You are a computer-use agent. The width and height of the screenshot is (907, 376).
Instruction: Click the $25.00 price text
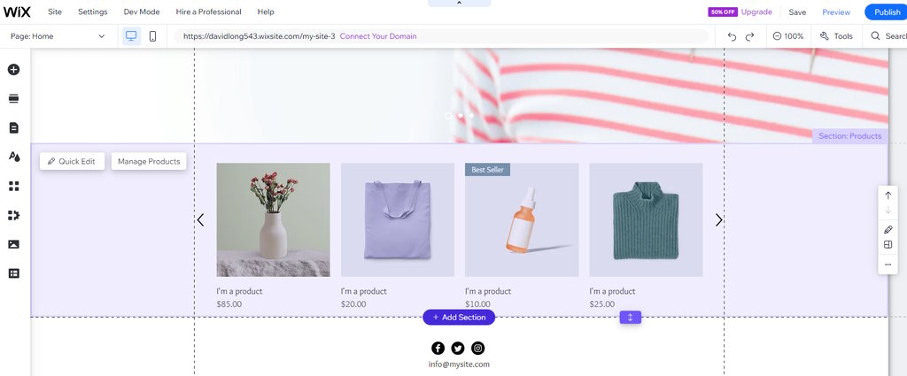click(602, 303)
